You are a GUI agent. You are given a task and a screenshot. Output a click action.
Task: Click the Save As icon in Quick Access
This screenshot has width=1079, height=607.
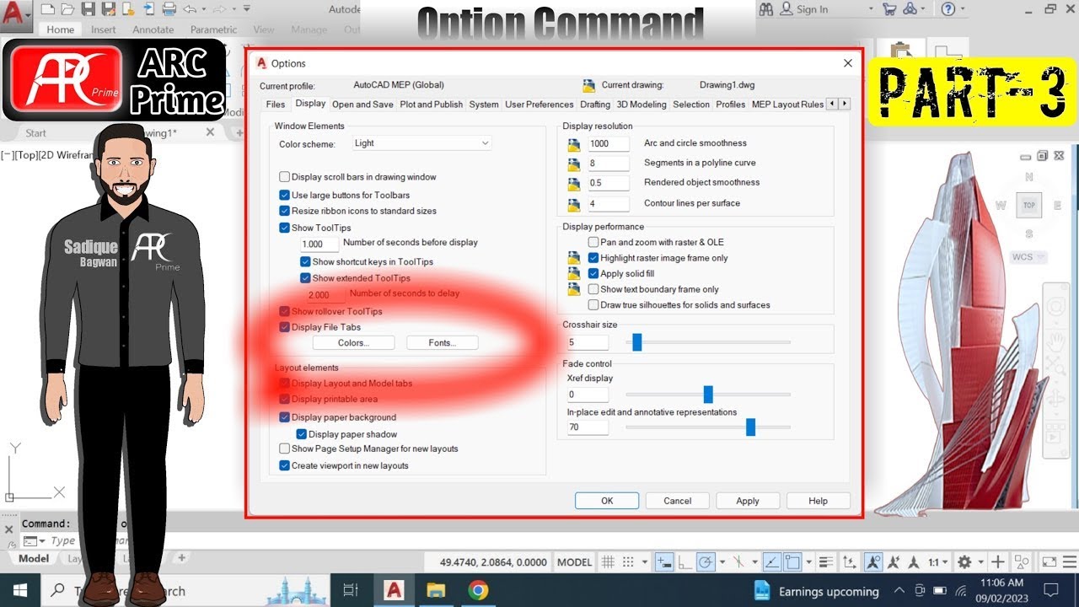point(108,9)
